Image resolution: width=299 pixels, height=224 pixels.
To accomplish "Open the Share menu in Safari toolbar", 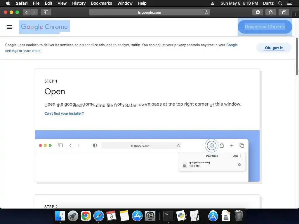I will [271, 12].
